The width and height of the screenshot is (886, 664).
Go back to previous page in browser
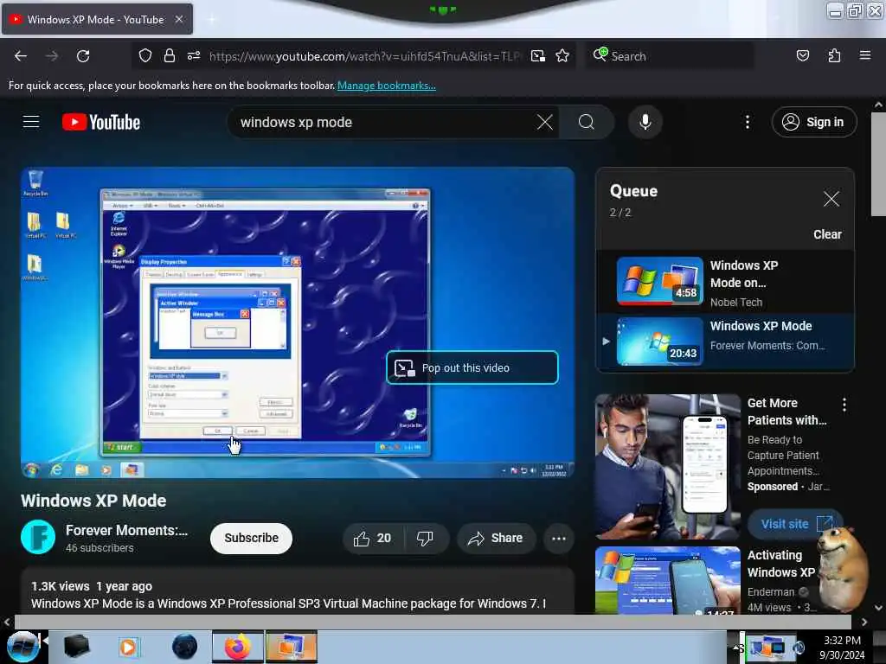[x=21, y=56]
